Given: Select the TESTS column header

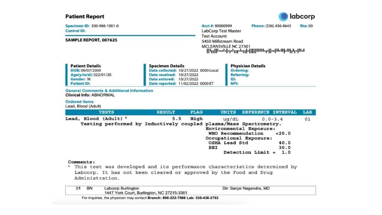Looking at the screenshot, I should point(106,112).
